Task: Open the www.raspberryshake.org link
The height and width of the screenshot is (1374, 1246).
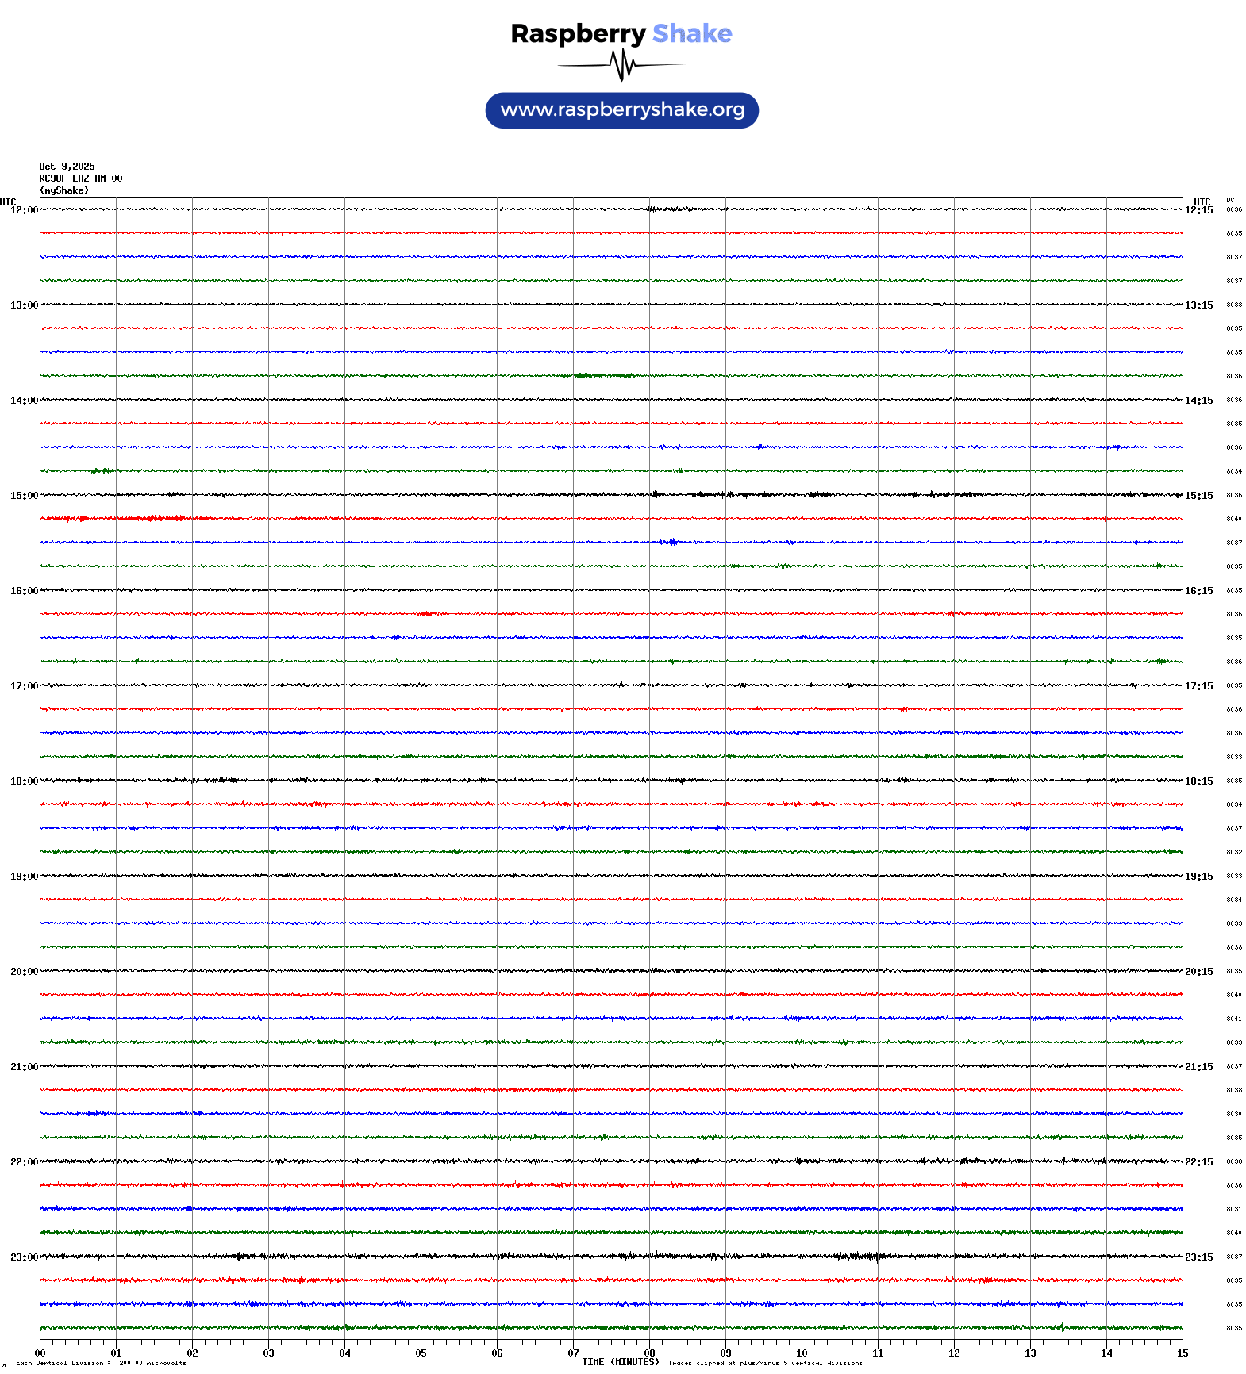Action: 622,110
